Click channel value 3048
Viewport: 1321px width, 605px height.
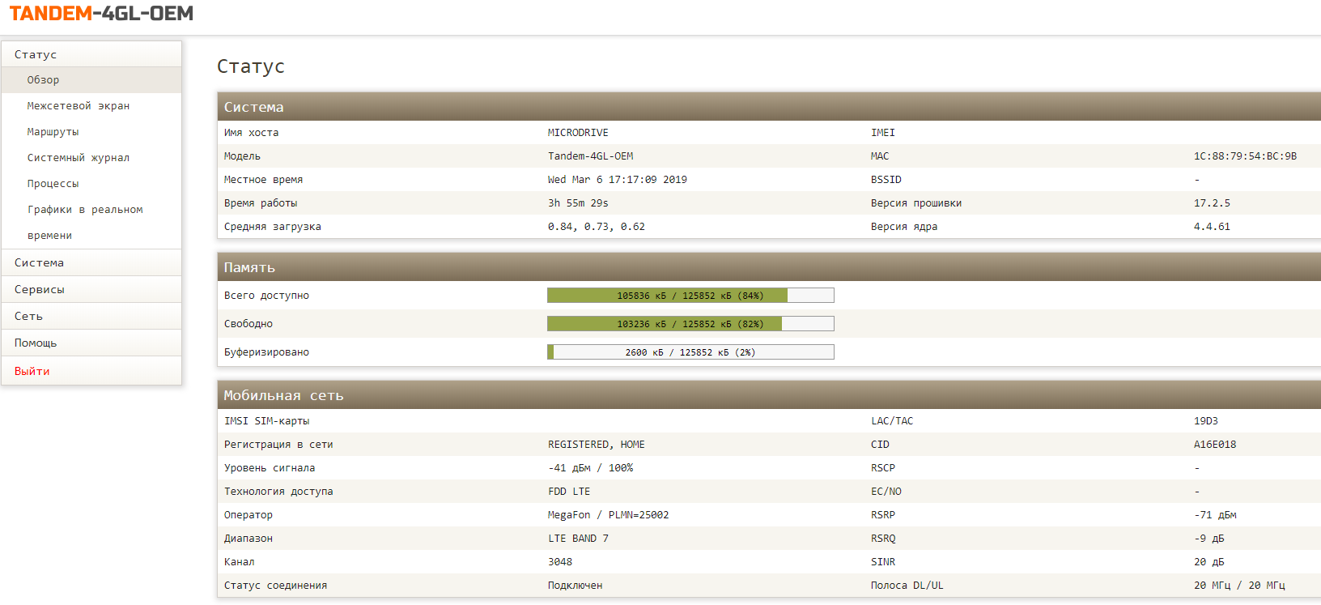tap(560, 562)
